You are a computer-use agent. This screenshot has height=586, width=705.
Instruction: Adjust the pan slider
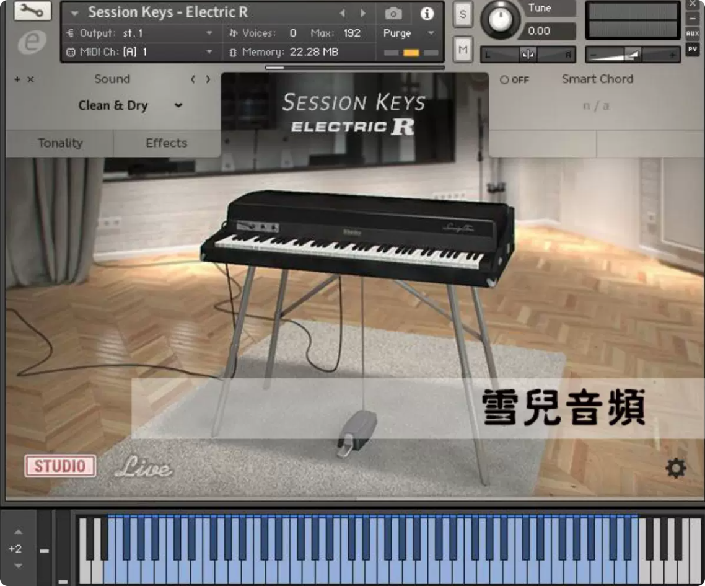(x=528, y=55)
